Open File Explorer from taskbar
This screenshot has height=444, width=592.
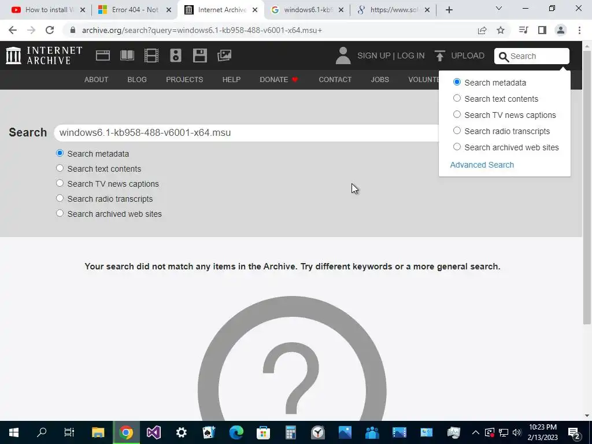(98, 432)
